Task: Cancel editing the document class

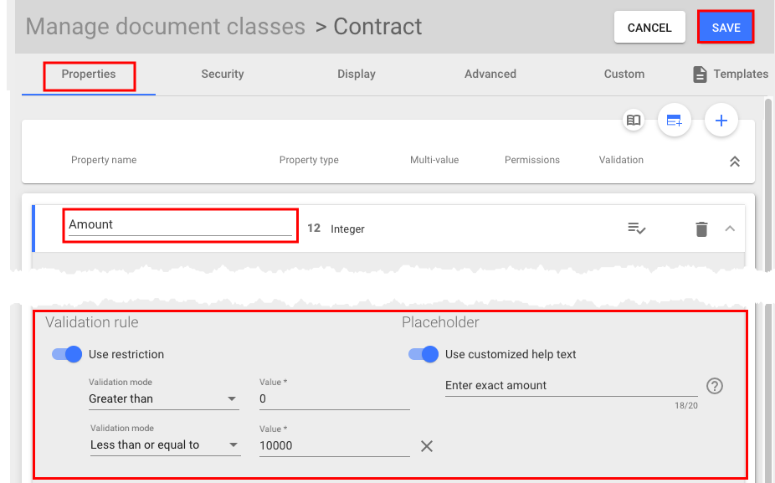Action: click(x=649, y=26)
